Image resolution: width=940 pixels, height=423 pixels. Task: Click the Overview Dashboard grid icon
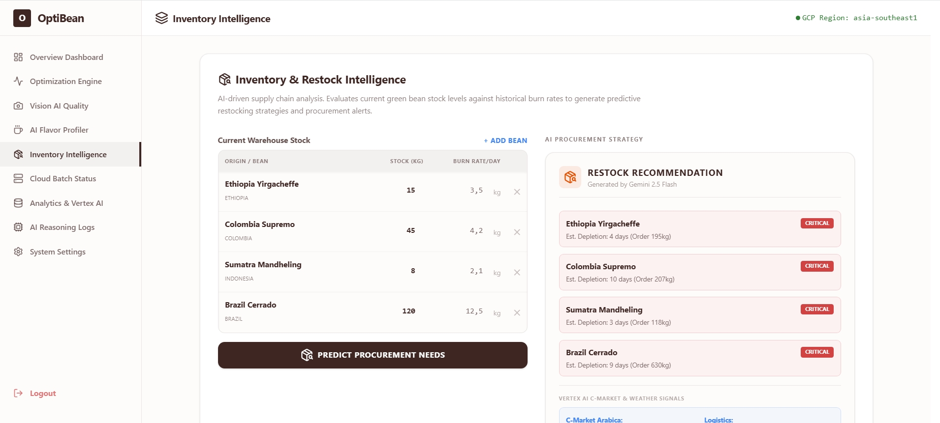point(18,57)
